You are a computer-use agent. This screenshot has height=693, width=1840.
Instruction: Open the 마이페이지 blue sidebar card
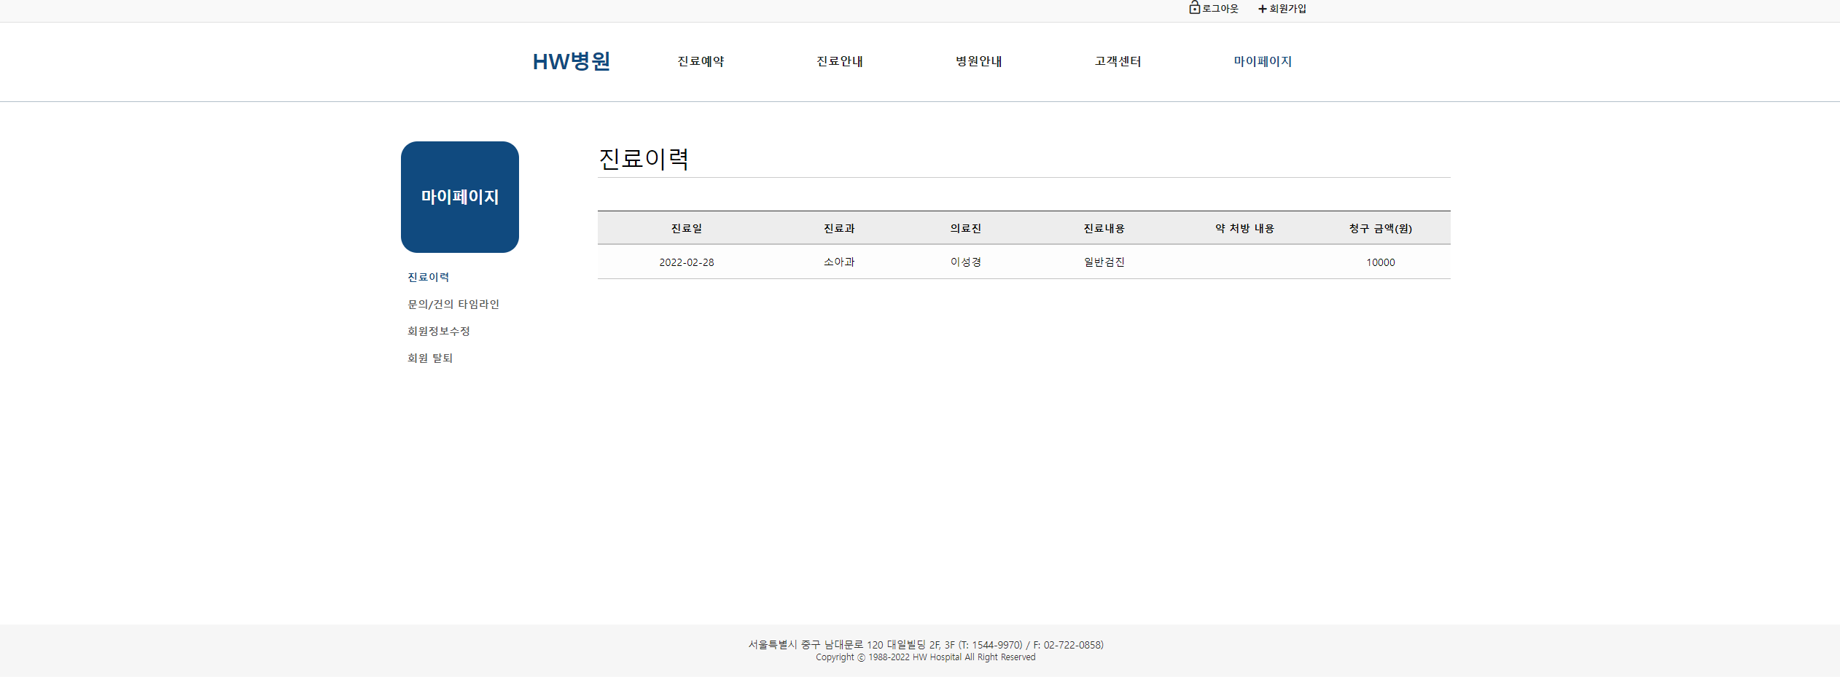[x=460, y=196]
